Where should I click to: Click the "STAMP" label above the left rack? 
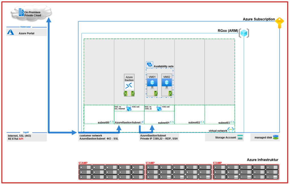[x=83, y=163]
